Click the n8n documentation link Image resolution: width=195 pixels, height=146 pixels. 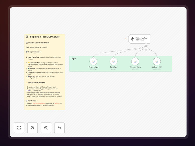pos(39,104)
